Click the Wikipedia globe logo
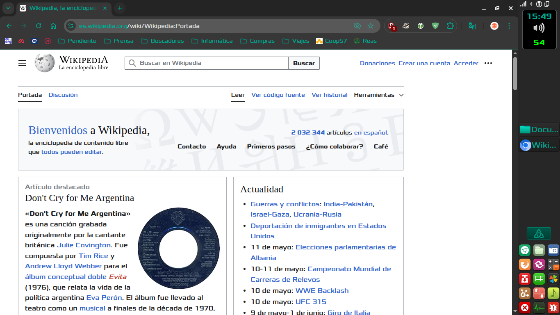 point(45,63)
